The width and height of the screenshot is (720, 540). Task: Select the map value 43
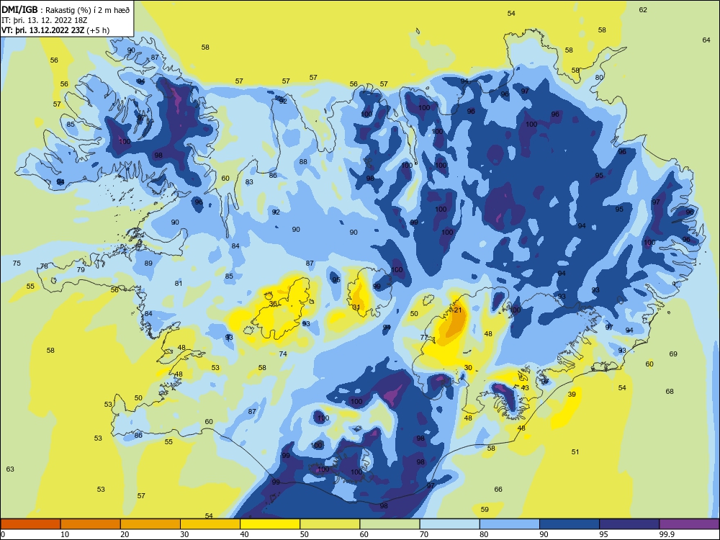point(525,387)
